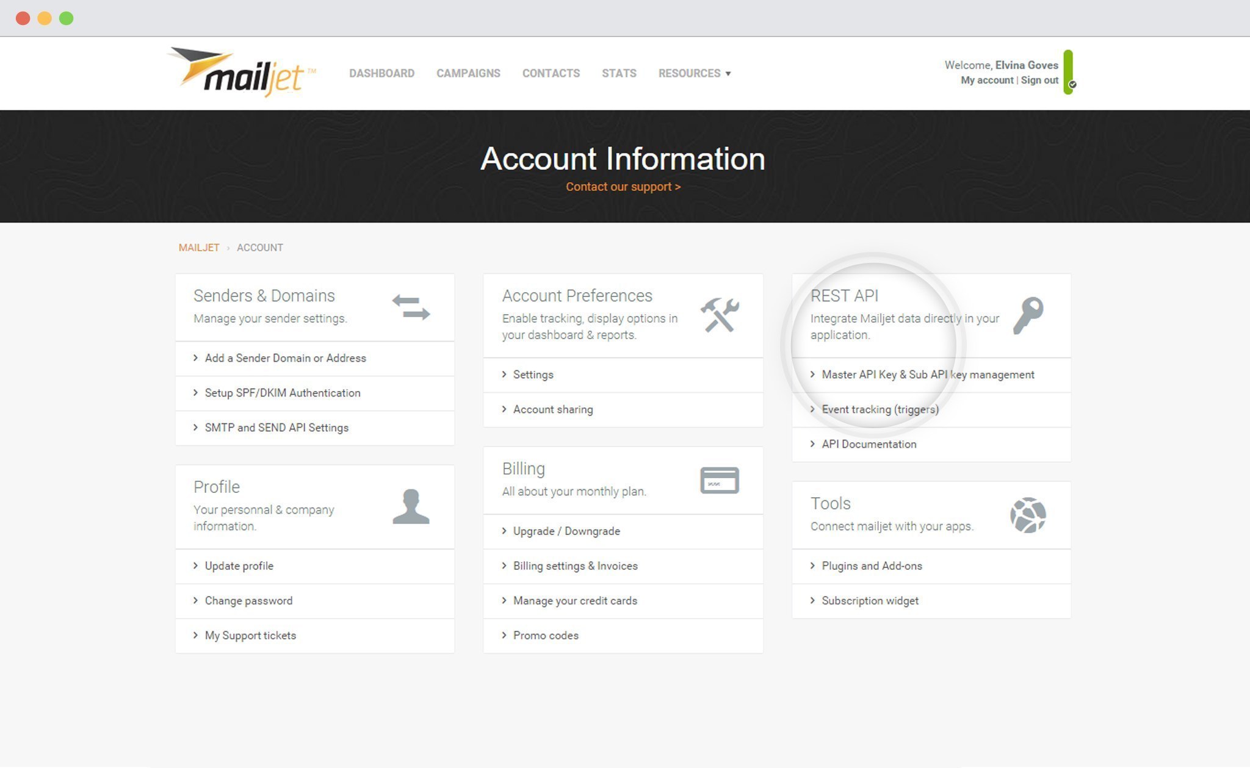
Task: Click the Billing heading
Action: point(524,468)
